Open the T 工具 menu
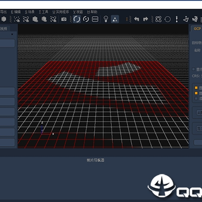Screen dimensions: 202x202 pyautogui.click(x=43, y=12)
